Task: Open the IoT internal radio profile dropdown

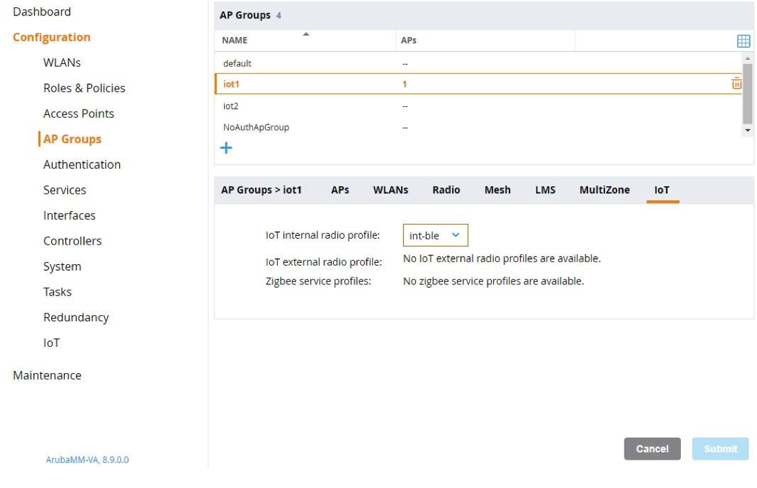Action: pos(435,235)
